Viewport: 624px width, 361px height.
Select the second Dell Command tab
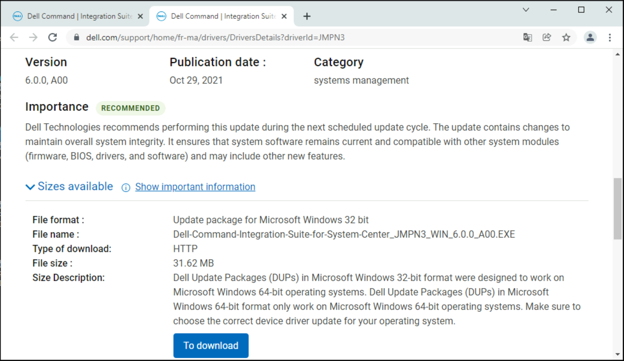coord(221,16)
